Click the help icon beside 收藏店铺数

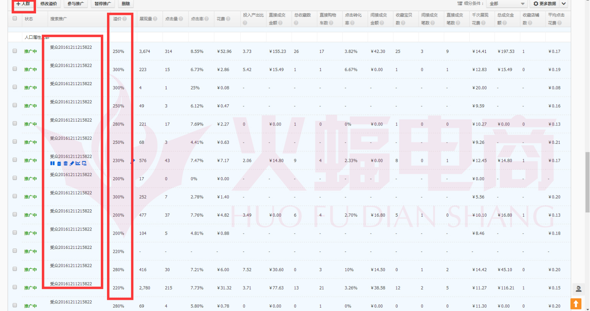coord(530,23)
